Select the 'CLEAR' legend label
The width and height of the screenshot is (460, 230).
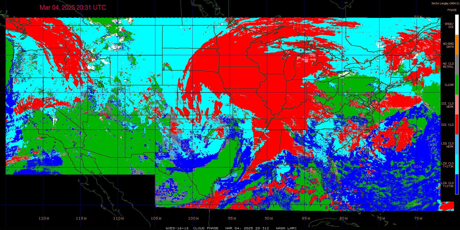pyautogui.click(x=449, y=85)
